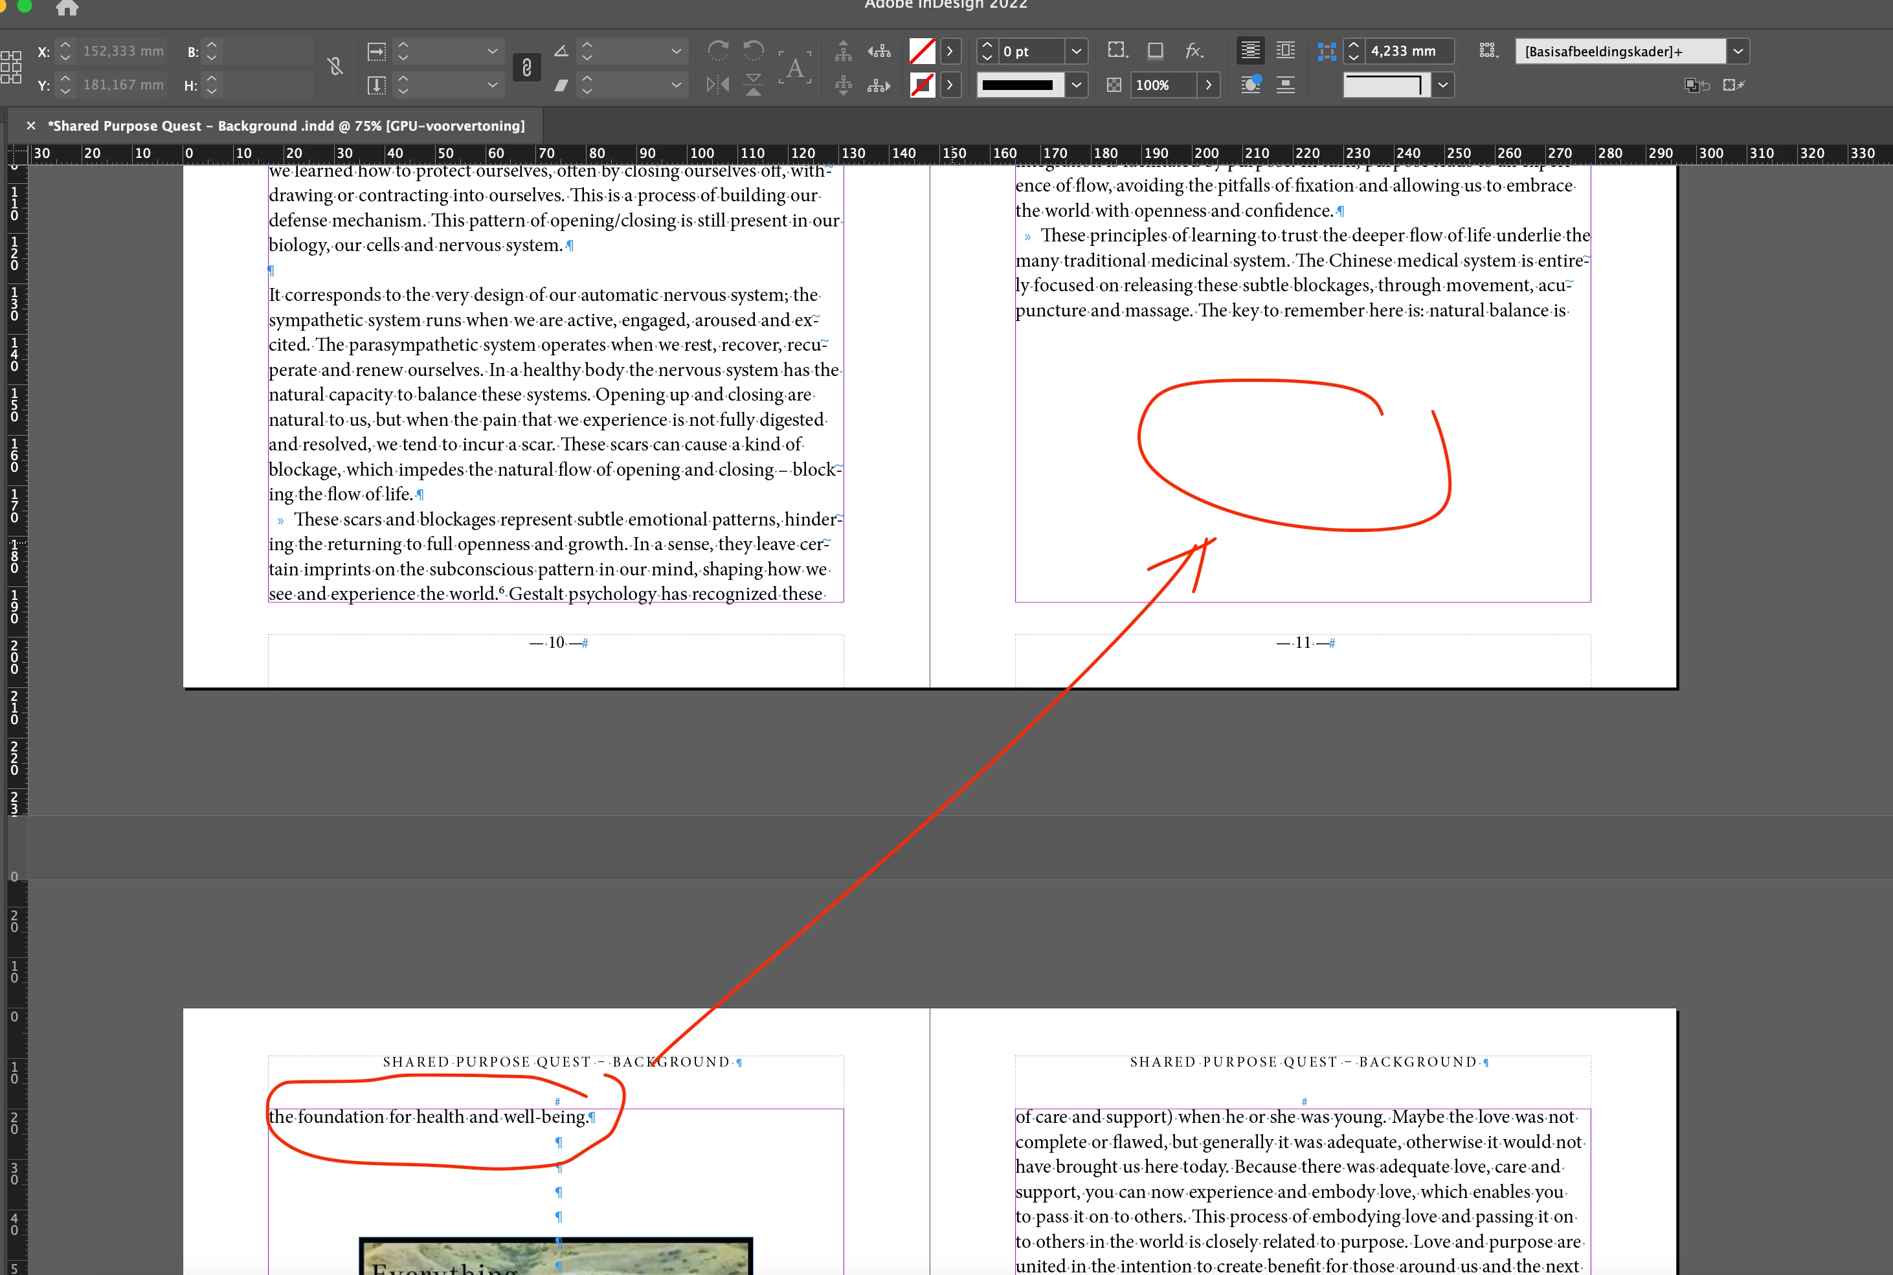Screen dimensions: 1893x1275
Task: Select the reference point locator grid
Action: [12, 67]
